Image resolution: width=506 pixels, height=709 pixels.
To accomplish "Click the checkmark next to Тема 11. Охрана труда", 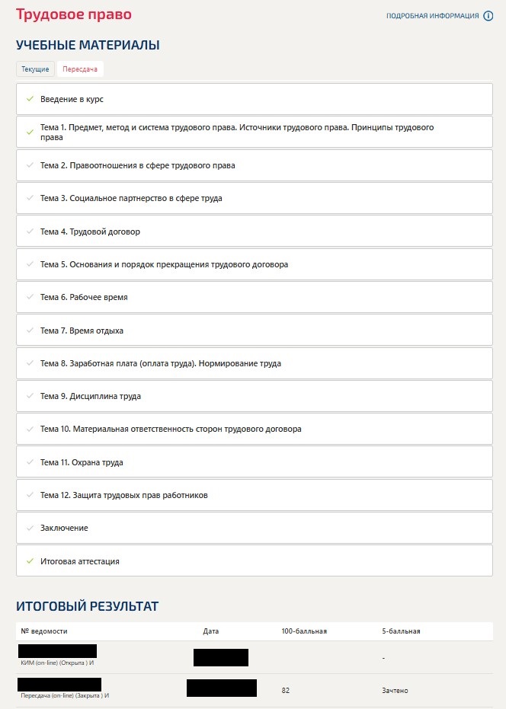I will 30,462.
